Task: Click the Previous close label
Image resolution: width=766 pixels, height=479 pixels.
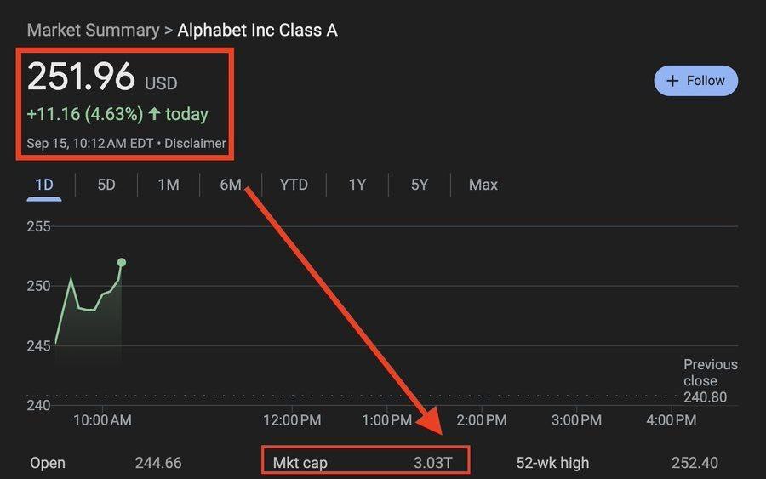Action: pyautogui.click(x=710, y=373)
